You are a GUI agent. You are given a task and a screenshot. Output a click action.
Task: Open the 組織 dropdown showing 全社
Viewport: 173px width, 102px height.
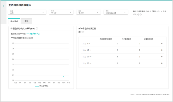click(x=27, y=12)
